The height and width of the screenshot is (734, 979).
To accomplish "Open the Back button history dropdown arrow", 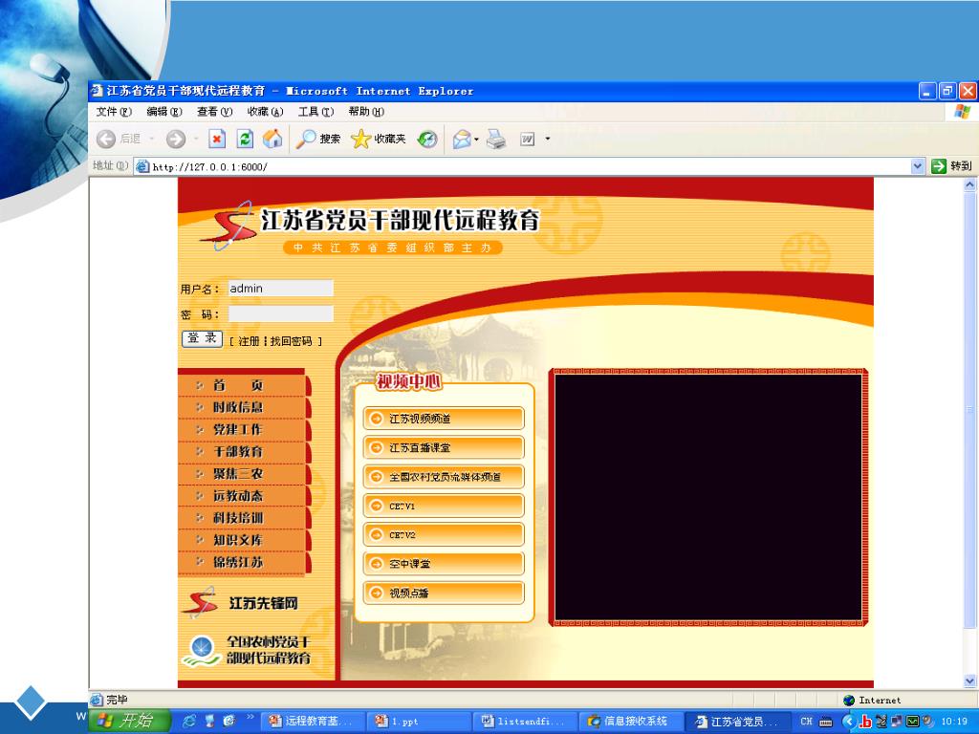I will coord(152,139).
